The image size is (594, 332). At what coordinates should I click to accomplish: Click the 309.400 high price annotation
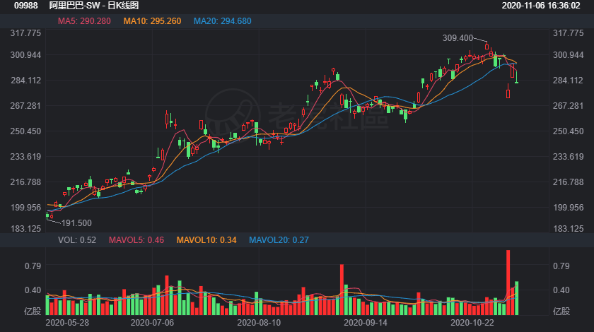click(458, 38)
